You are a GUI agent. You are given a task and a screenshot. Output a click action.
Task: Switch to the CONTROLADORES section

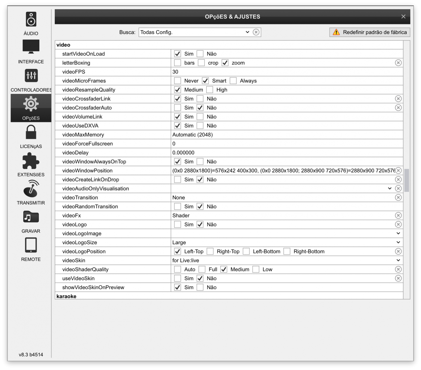pos(31,90)
